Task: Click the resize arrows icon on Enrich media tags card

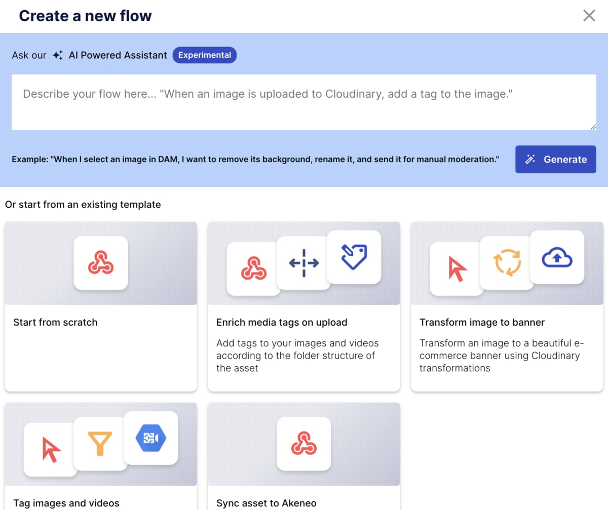Action: click(x=303, y=263)
